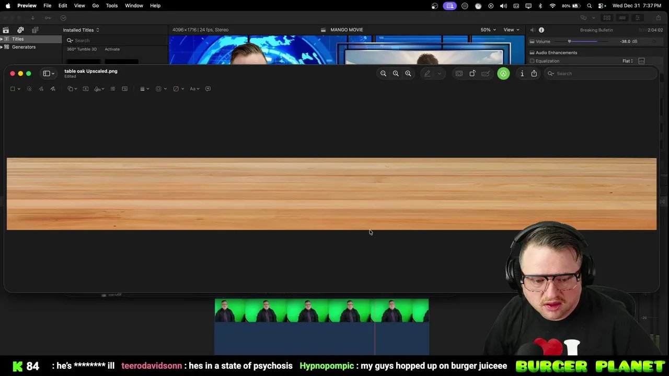Open the Apple menu
The image size is (669, 376).
7,6
